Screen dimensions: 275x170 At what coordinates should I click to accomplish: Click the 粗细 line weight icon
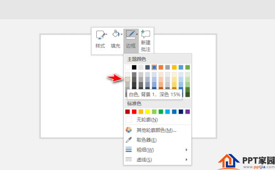click(x=128, y=150)
